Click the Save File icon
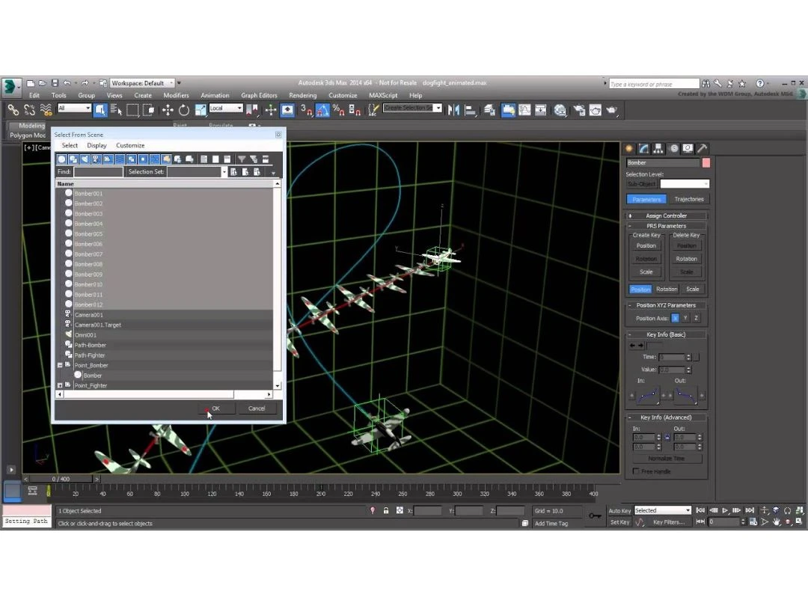The height and width of the screenshot is (606, 808). [55, 83]
